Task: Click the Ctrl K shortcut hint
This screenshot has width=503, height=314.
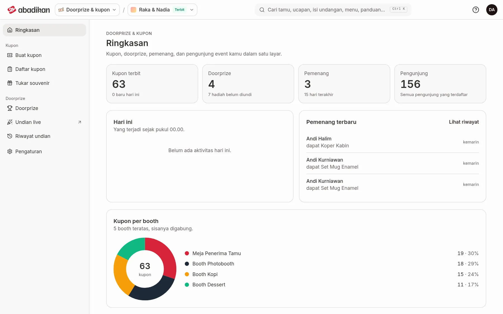Action: click(398, 9)
